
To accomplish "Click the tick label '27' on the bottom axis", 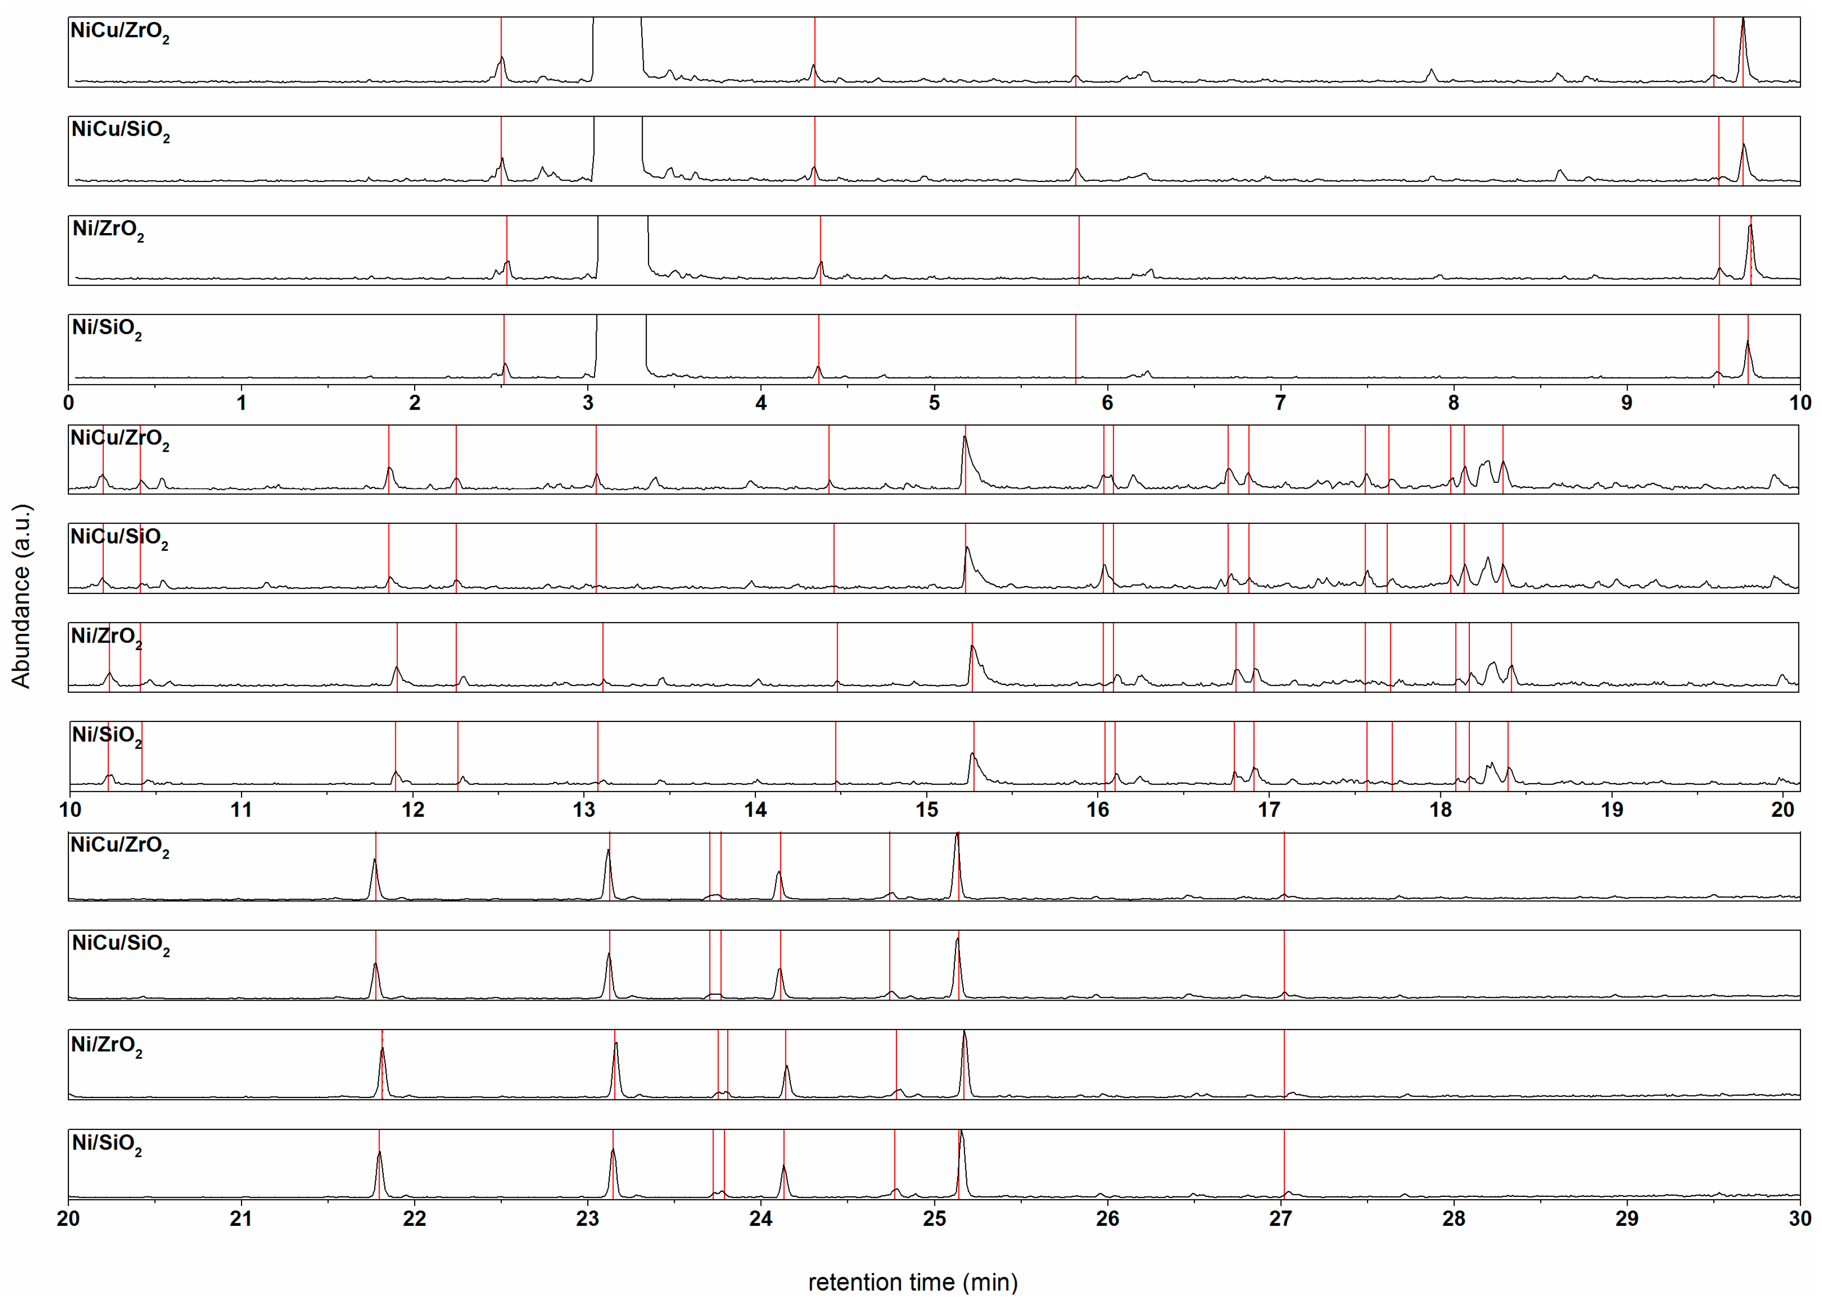I will pos(1281,1218).
